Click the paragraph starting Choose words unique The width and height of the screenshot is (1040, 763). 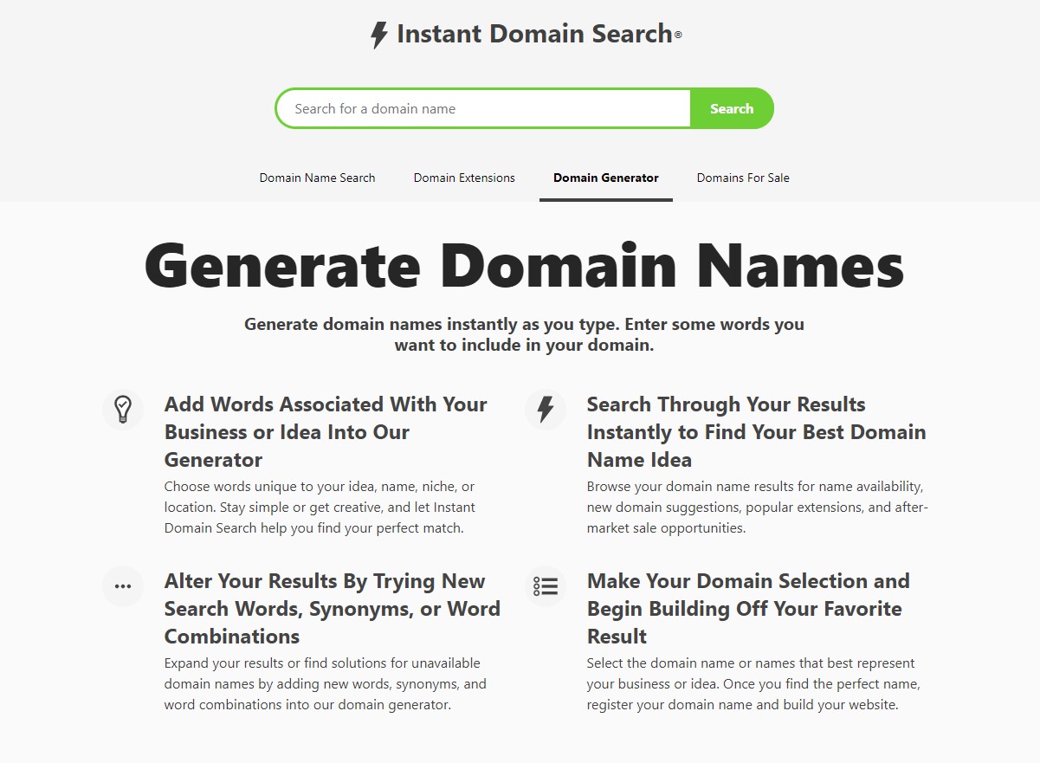coord(320,508)
